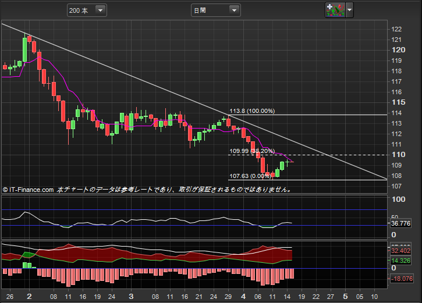This screenshot has height=303, width=422.
Task: Click the 107 price axis label
Action: pos(396,186)
